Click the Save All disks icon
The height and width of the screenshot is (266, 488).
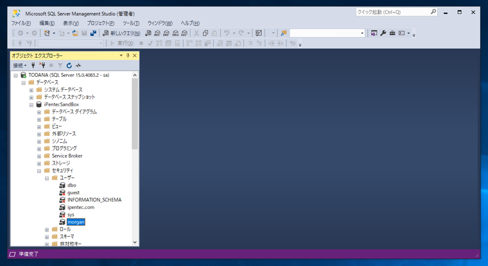tap(93, 33)
